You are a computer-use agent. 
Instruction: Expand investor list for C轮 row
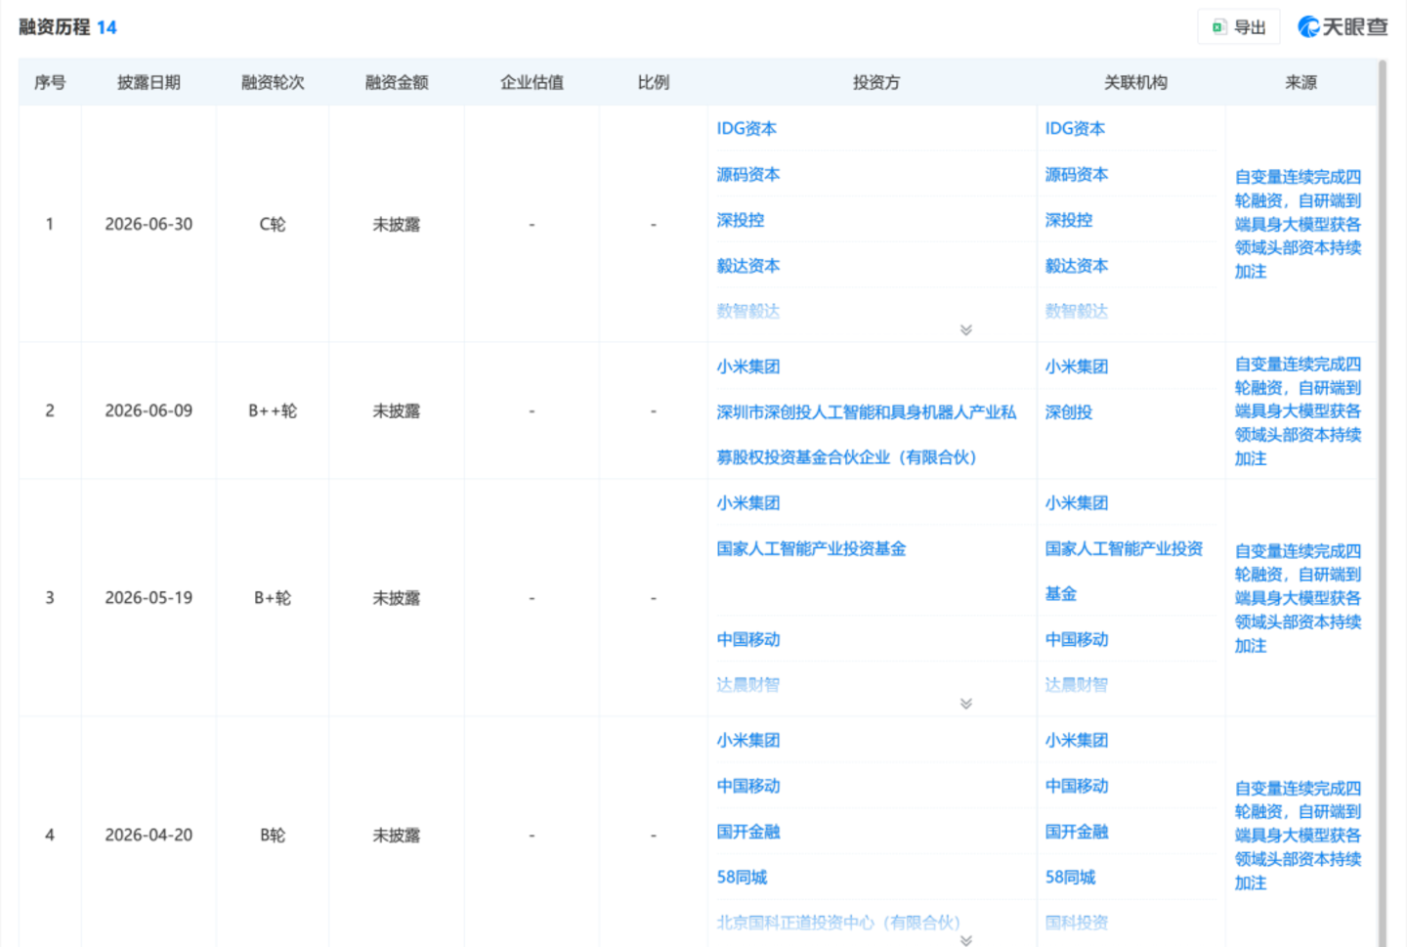coord(965,330)
